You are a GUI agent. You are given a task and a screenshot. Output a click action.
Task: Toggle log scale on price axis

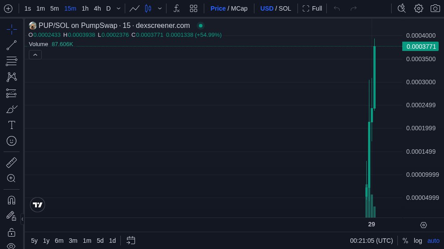click(x=418, y=241)
